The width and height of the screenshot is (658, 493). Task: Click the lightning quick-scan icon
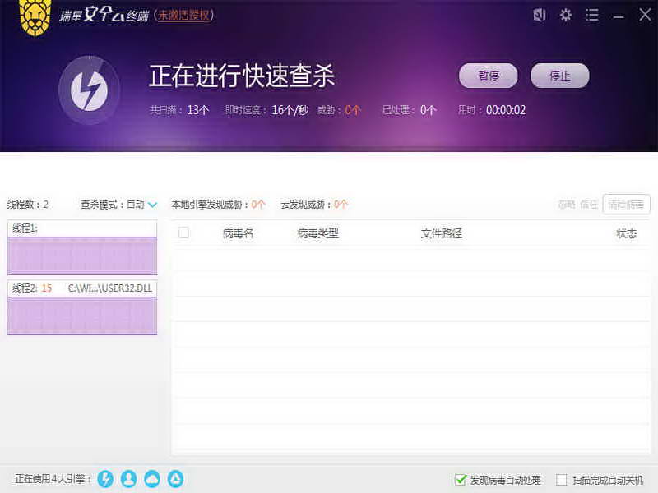[x=89, y=90]
